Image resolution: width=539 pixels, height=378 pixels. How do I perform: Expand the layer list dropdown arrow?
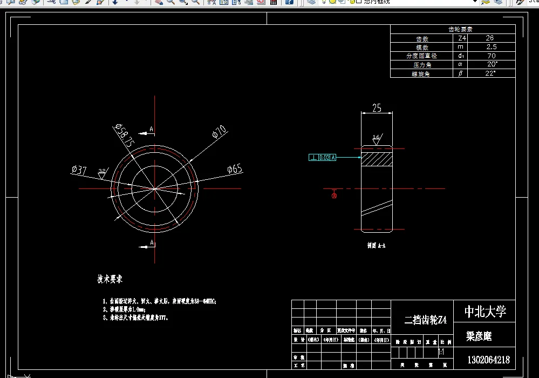(475, 2)
